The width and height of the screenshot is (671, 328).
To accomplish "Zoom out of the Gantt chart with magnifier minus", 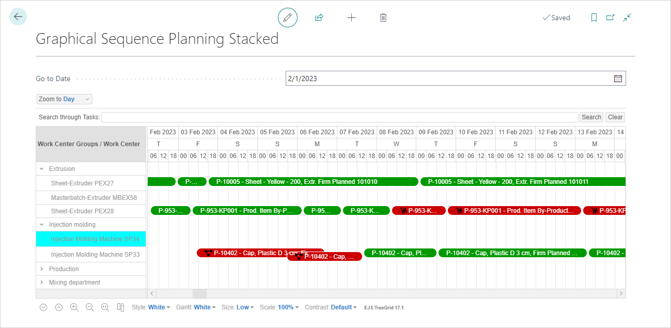I will click(x=89, y=307).
